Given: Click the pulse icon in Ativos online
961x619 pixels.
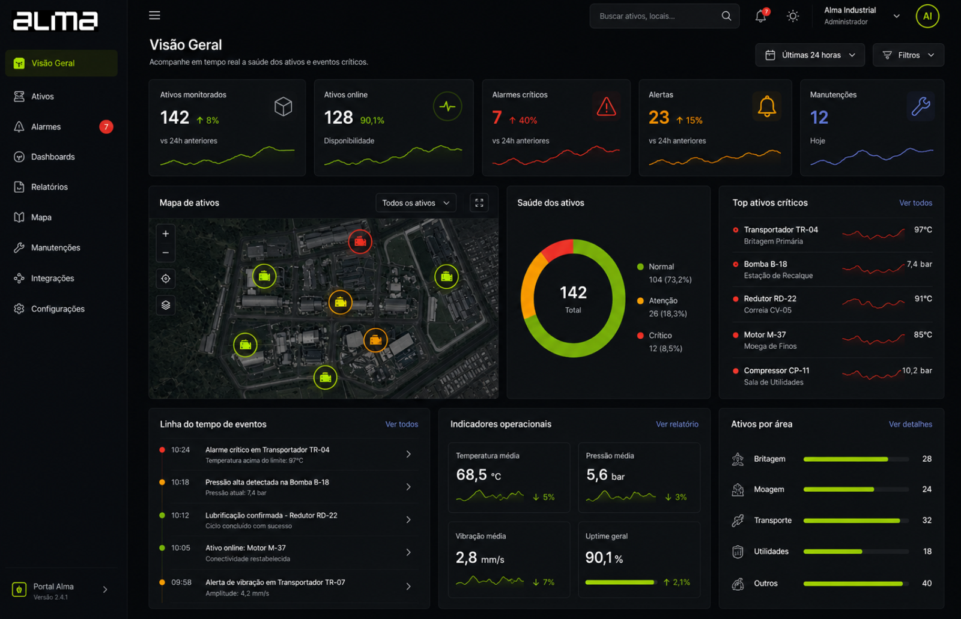Looking at the screenshot, I should pyautogui.click(x=447, y=106).
